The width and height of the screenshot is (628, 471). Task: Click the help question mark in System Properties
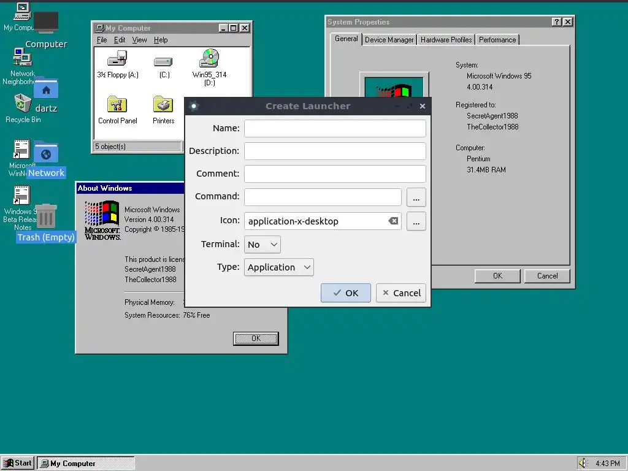(557, 22)
